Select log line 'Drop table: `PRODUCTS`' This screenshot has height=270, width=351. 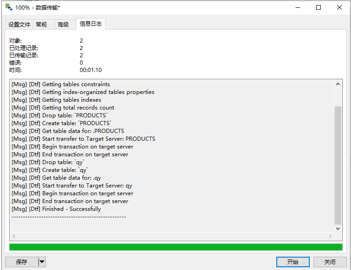click(x=60, y=116)
